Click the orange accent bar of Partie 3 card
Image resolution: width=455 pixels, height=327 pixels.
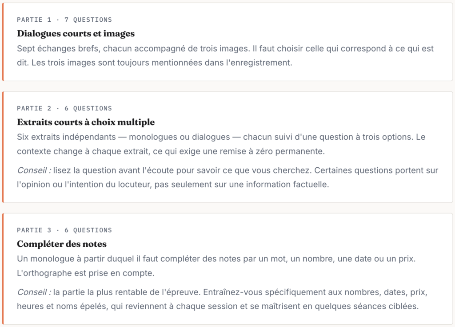click(3, 269)
